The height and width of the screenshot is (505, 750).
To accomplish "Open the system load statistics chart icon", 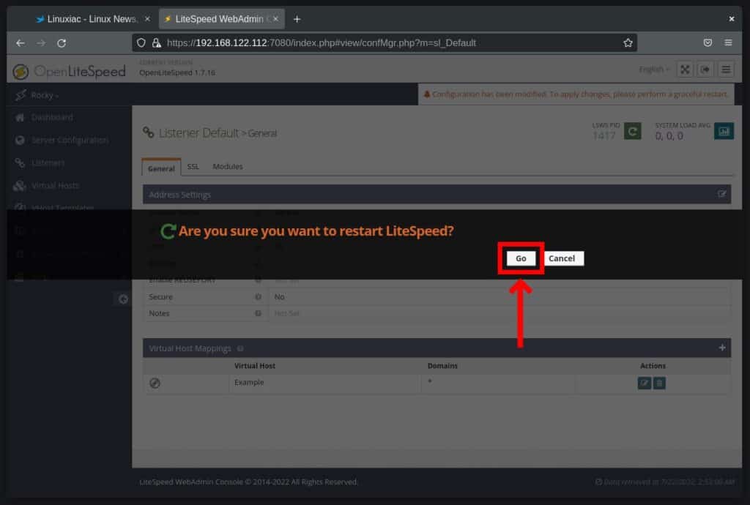I will click(x=724, y=132).
